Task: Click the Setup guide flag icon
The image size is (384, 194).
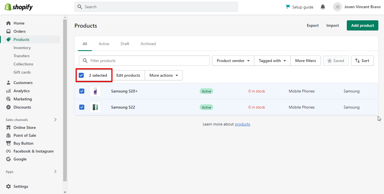Action: click(288, 7)
